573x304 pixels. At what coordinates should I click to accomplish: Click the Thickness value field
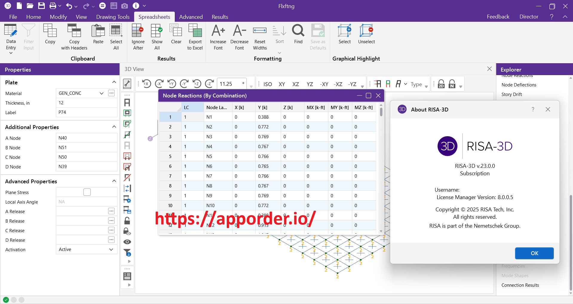pyautogui.click(x=86, y=103)
